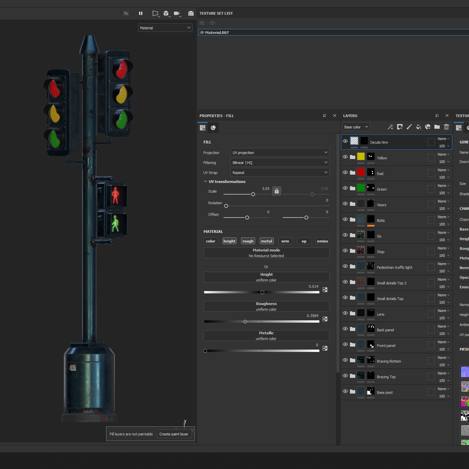
Task: Switch to the material tab in Properties
Action: tap(214, 128)
